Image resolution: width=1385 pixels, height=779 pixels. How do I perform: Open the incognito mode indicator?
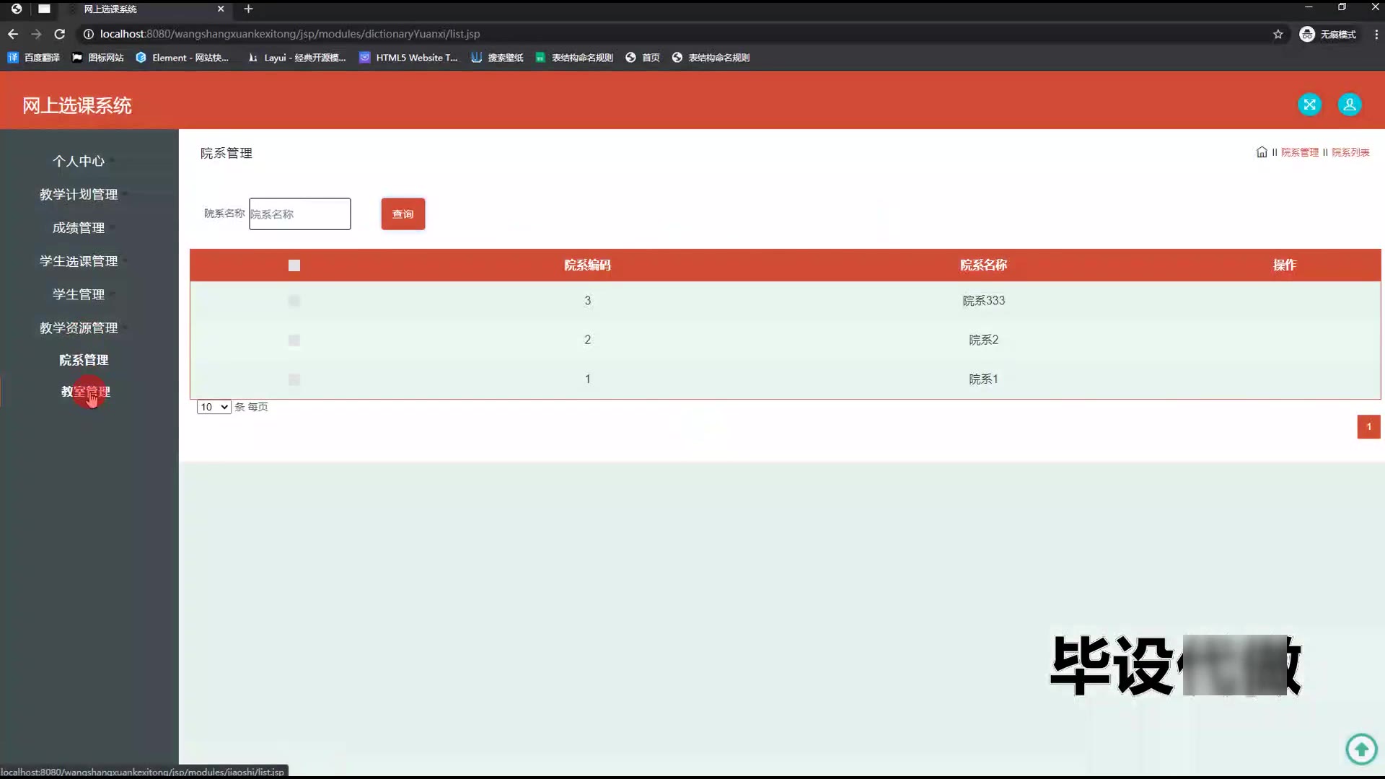click(1327, 34)
